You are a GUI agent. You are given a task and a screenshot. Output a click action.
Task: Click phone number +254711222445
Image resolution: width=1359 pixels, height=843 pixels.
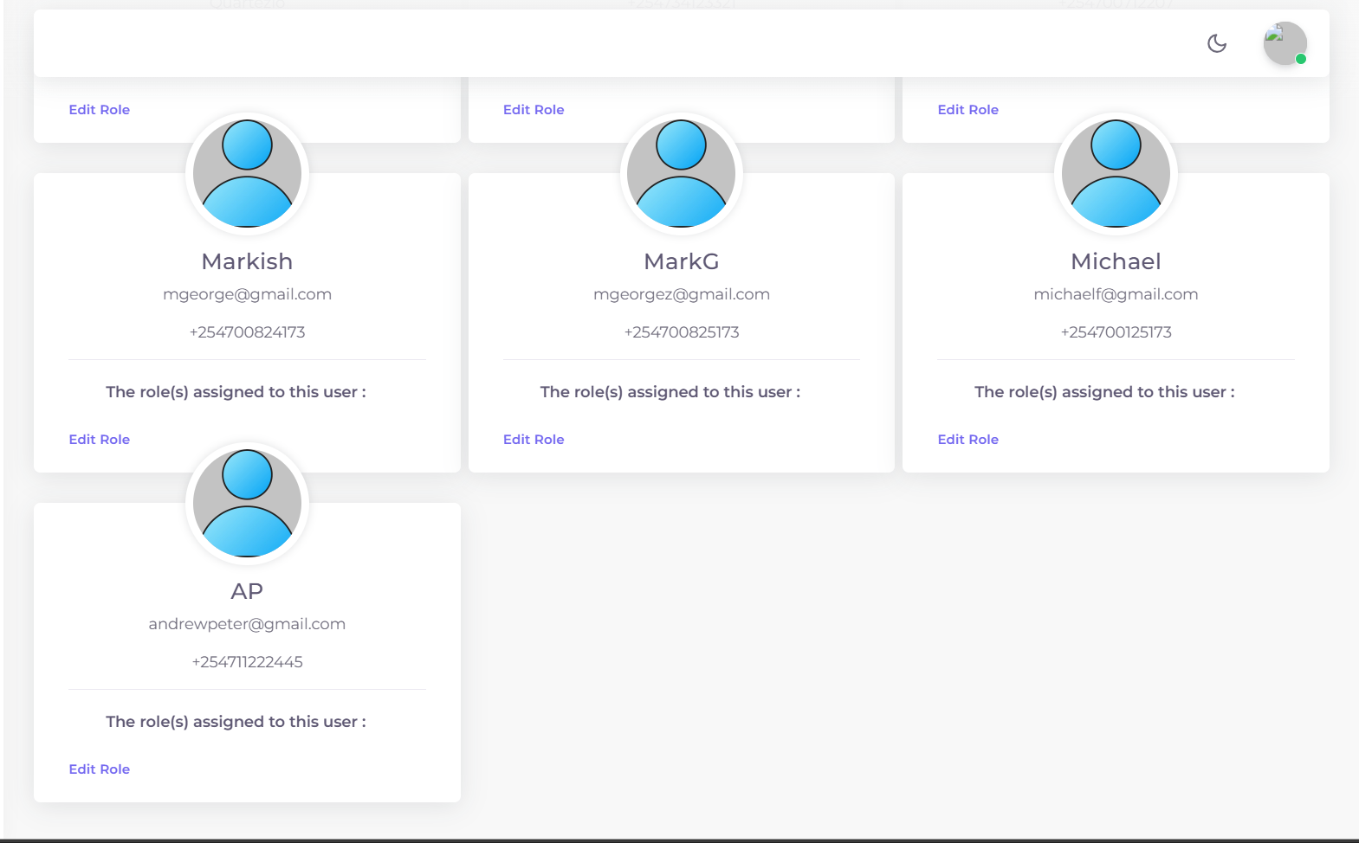(x=247, y=662)
